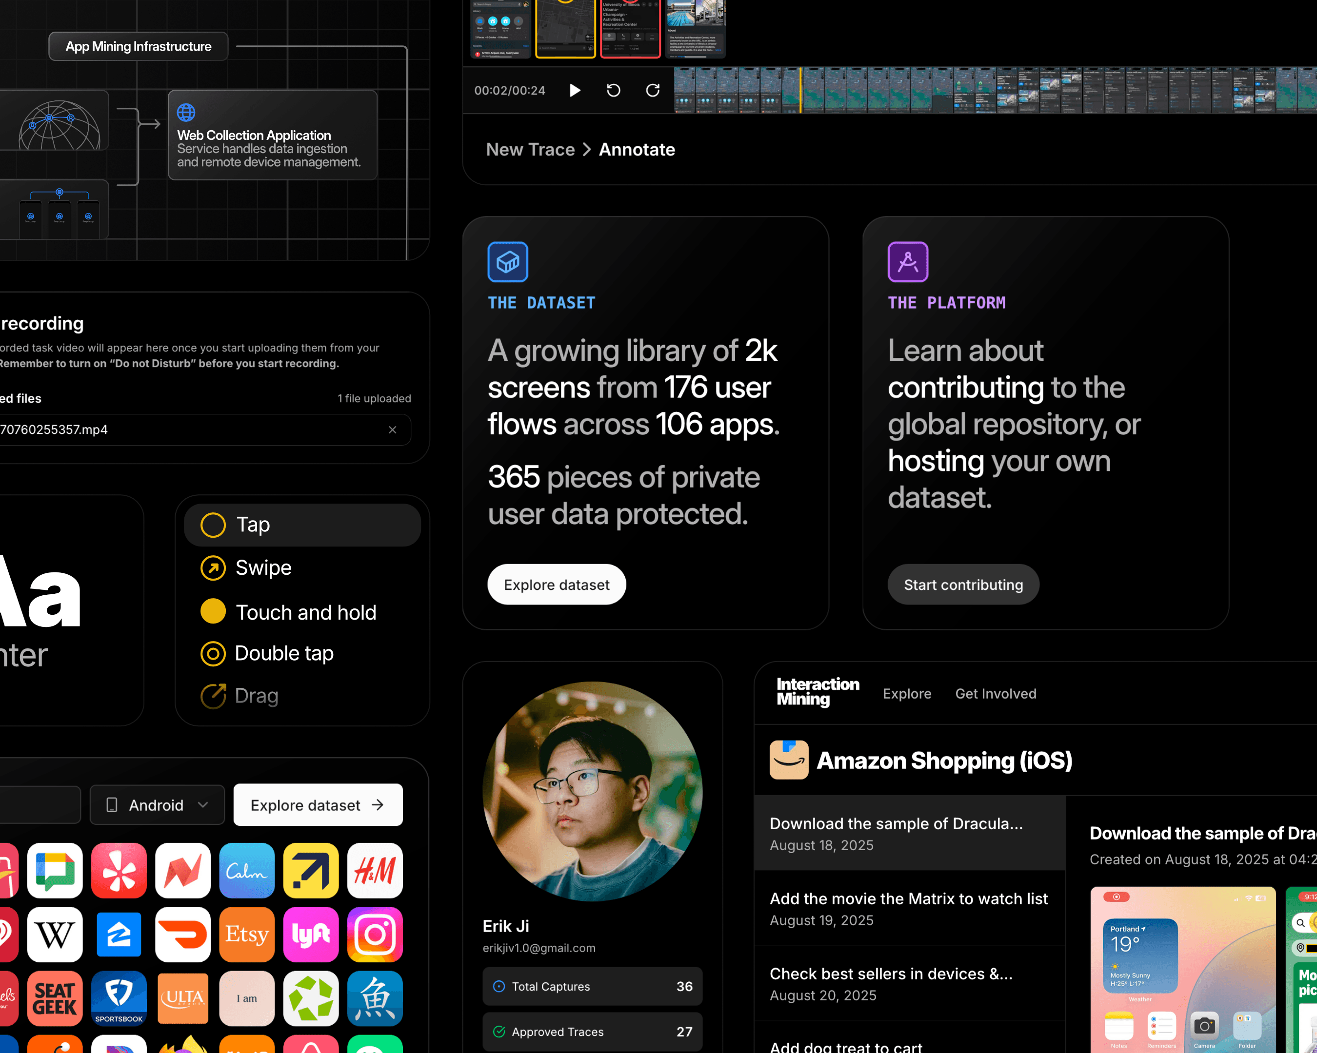Open the Android platform dropdown
This screenshot has width=1317, height=1053.
[x=157, y=804]
